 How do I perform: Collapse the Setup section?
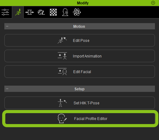pyautogui.click(x=7, y=89)
